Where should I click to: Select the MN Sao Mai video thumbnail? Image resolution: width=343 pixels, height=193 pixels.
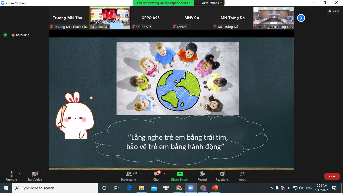tap(110, 18)
